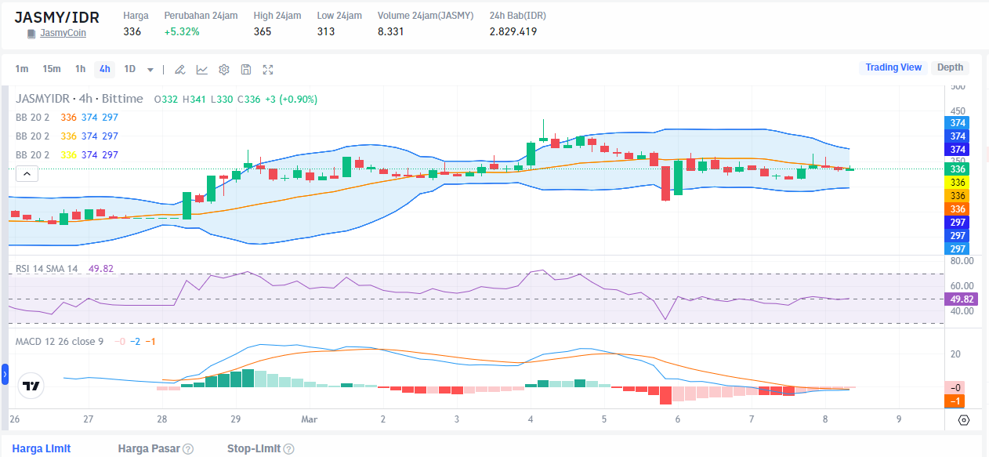Switch to Depth chart mode
The image size is (989, 457).
pos(950,67)
